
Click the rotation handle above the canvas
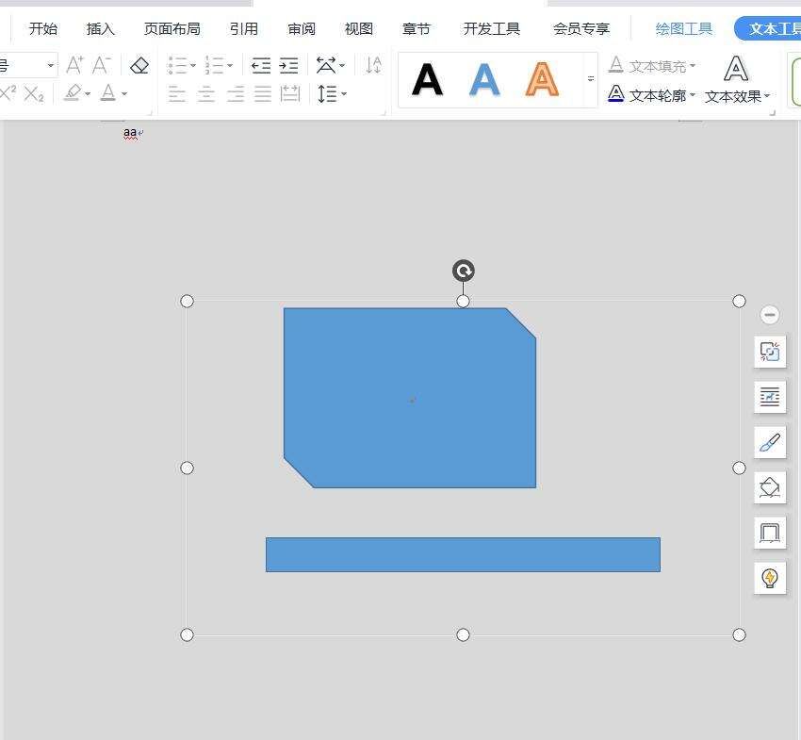click(x=463, y=271)
